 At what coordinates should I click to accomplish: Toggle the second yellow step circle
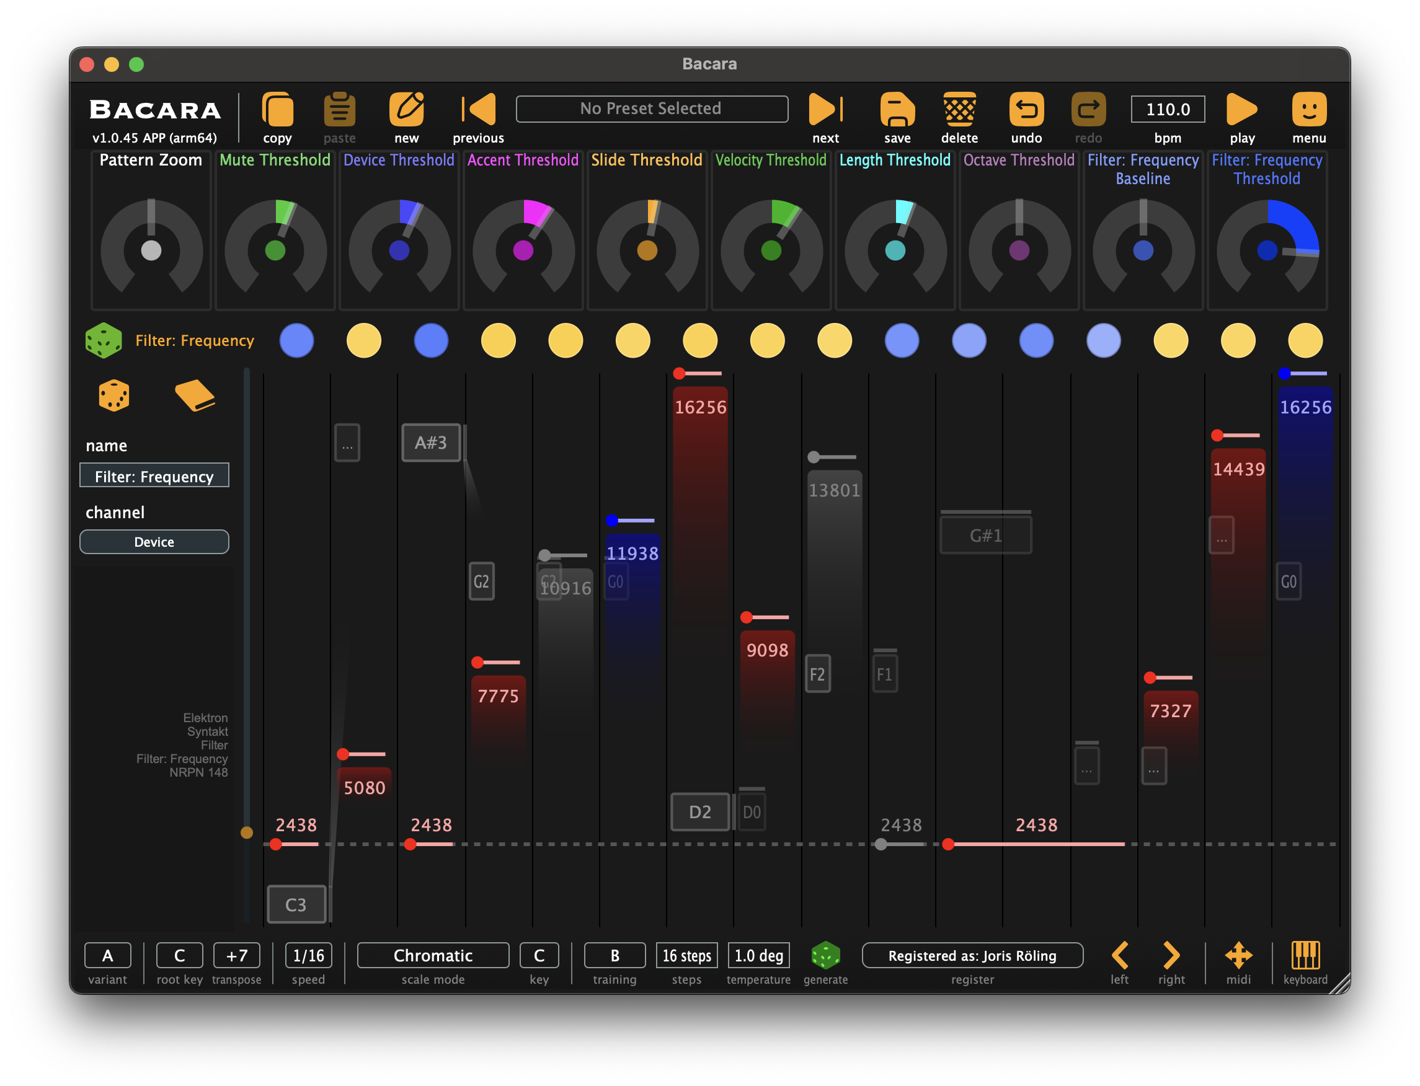pos(499,341)
